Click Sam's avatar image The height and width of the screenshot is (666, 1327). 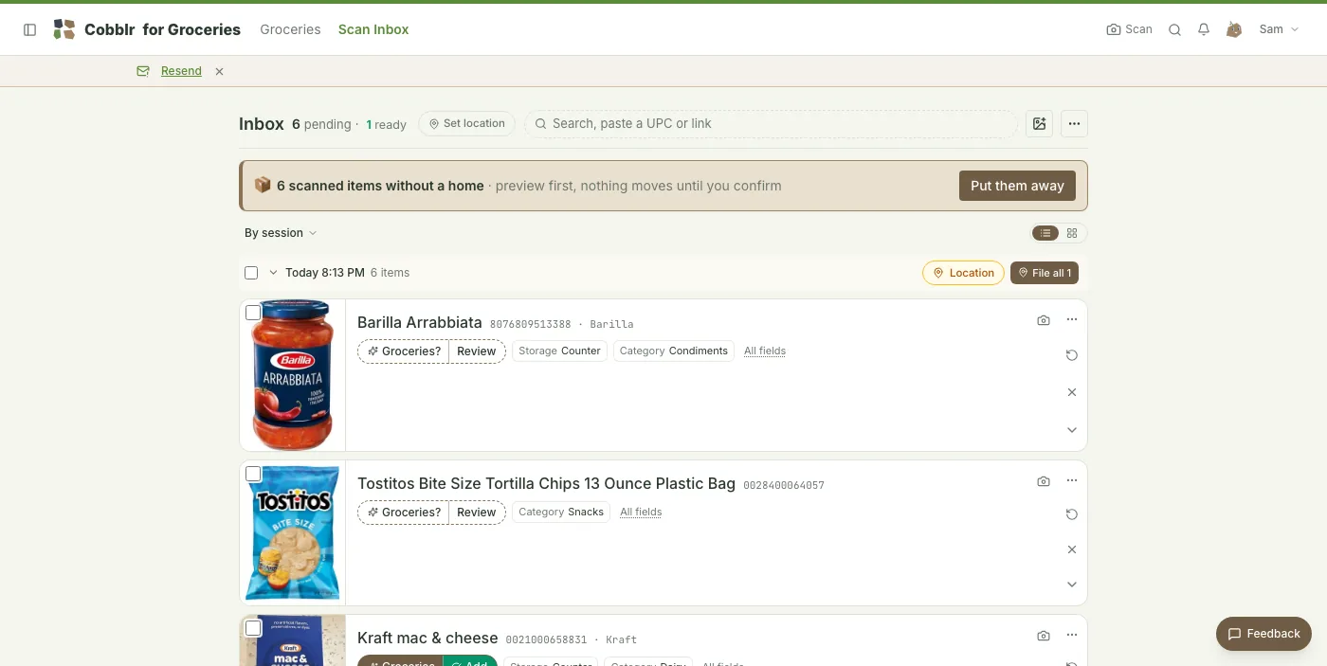point(1234,29)
